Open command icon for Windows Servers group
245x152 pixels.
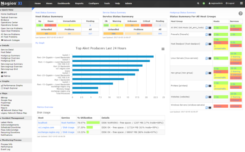210,108
